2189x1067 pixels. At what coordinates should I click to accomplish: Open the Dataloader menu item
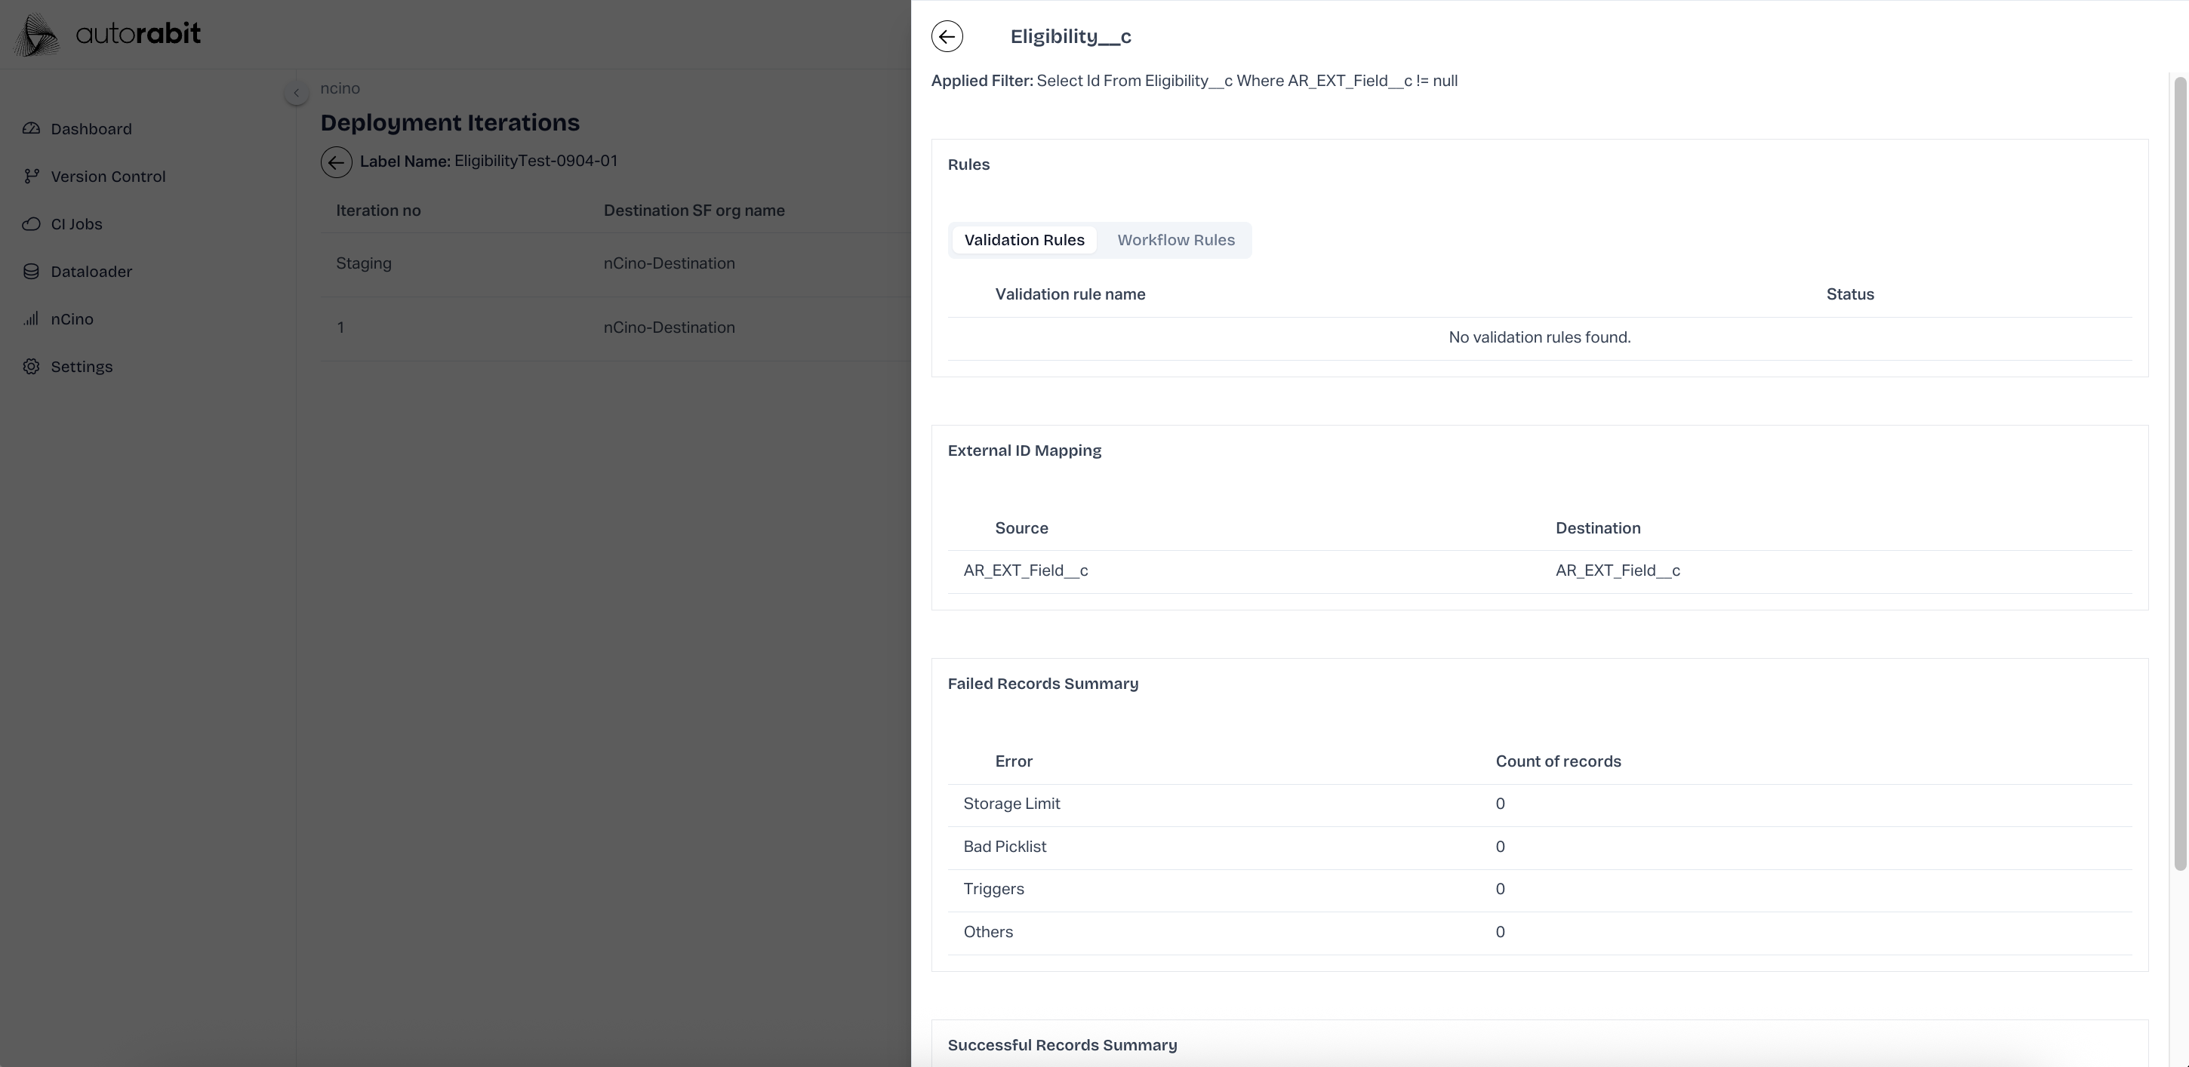[x=91, y=271]
